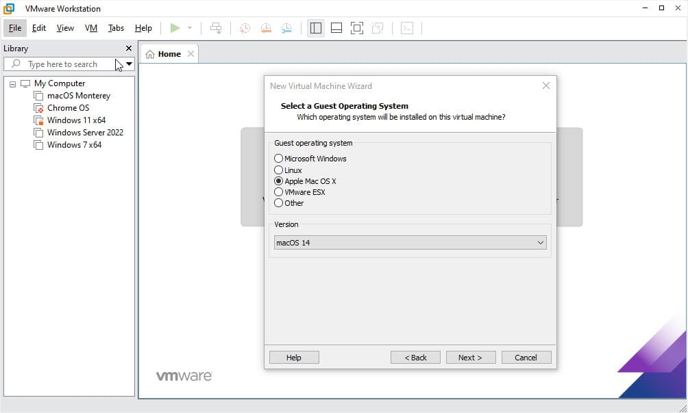
Task: Click the Next button in the wizard
Action: click(471, 358)
